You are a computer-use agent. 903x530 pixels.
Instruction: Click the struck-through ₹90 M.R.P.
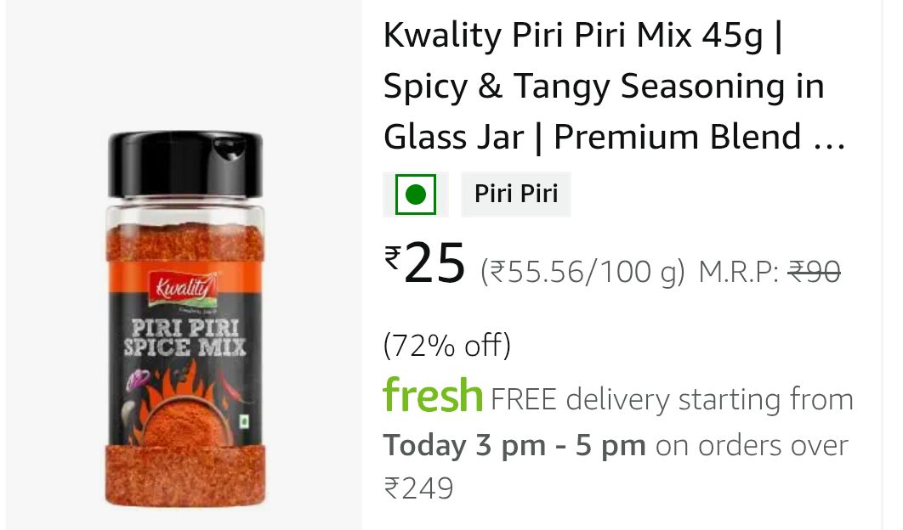pyautogui.click(x=814, y=271)
